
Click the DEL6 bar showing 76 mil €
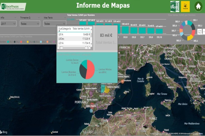coord(151,31)
